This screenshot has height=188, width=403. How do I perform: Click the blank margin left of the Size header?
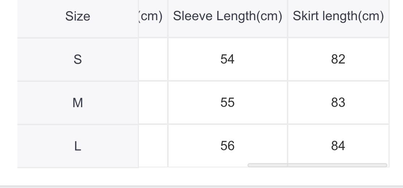[x=8, y=17]
